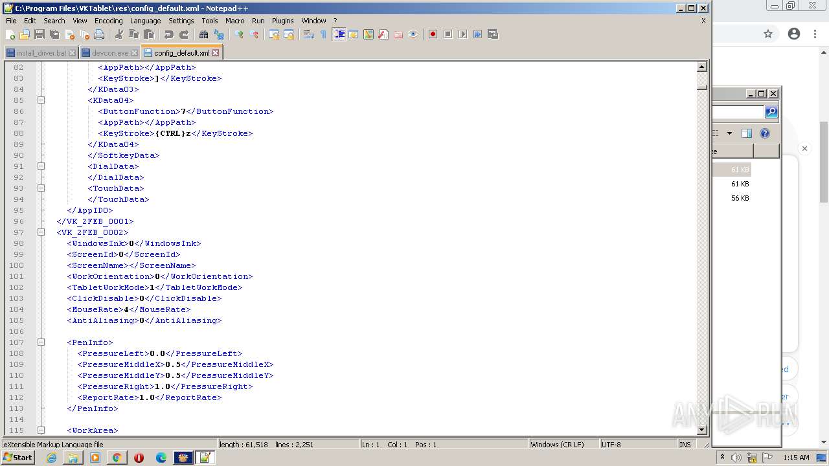Viewport: 829px width, 466px height.
Task: Redo action with the Redo arrow
Action: pyautogui.click(x=183, y=34)
